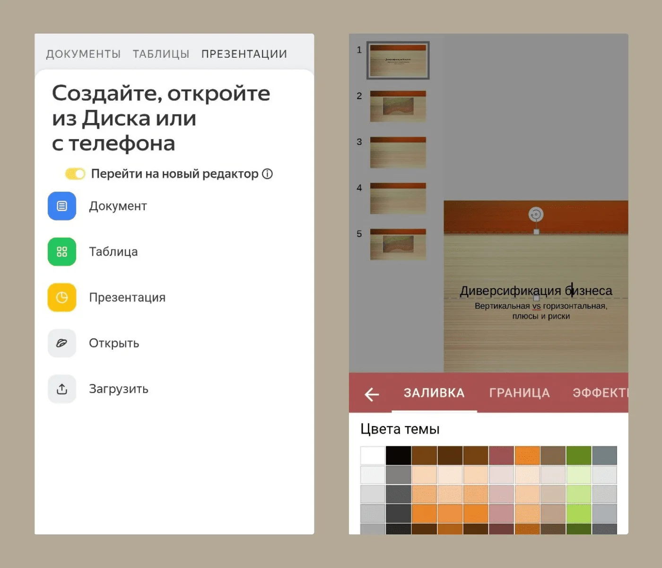Open the ЭФФЕКТЫ tab

tap(601, 393)
